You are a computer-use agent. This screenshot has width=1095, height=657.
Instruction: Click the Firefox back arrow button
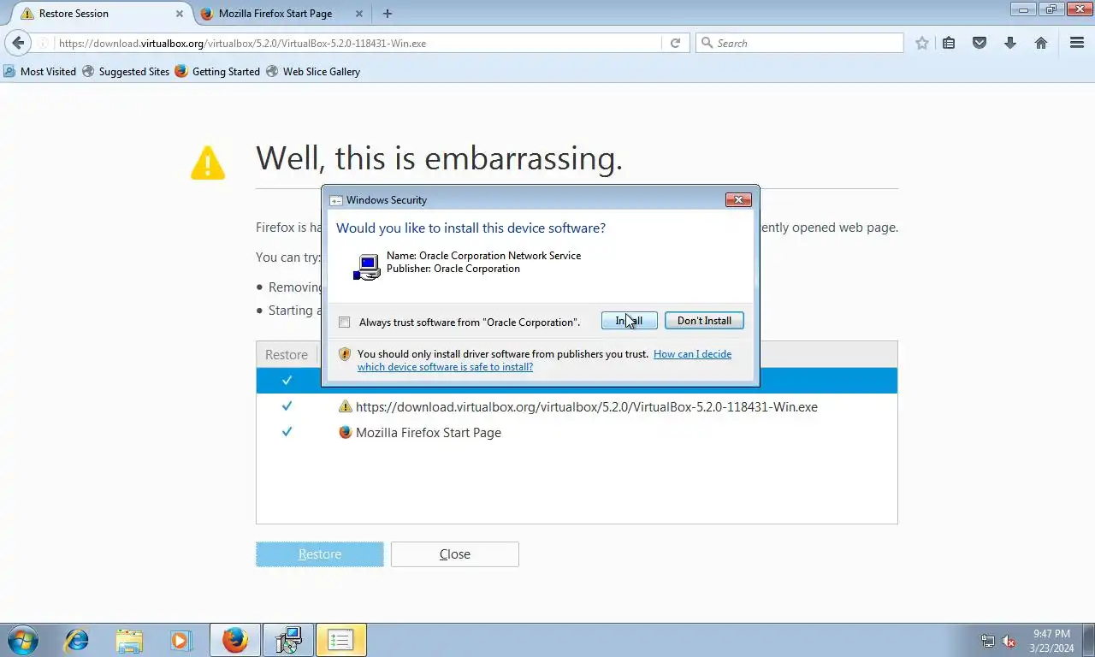(18, 43)
